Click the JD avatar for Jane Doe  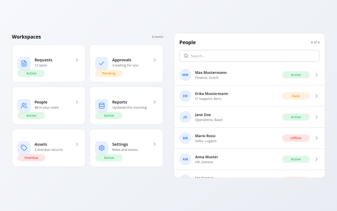click(185, 117)
